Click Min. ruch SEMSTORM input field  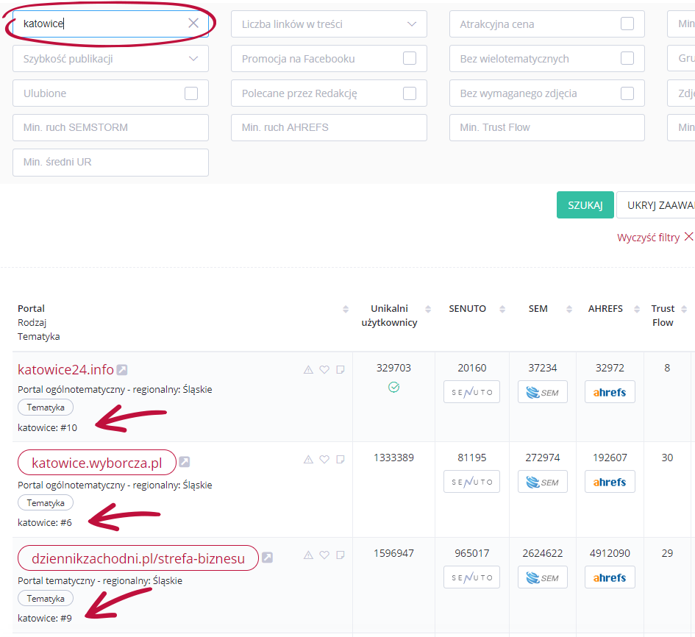click(110, 128)
